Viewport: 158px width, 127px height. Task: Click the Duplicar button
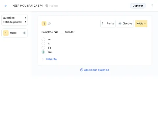click(138, 6)
